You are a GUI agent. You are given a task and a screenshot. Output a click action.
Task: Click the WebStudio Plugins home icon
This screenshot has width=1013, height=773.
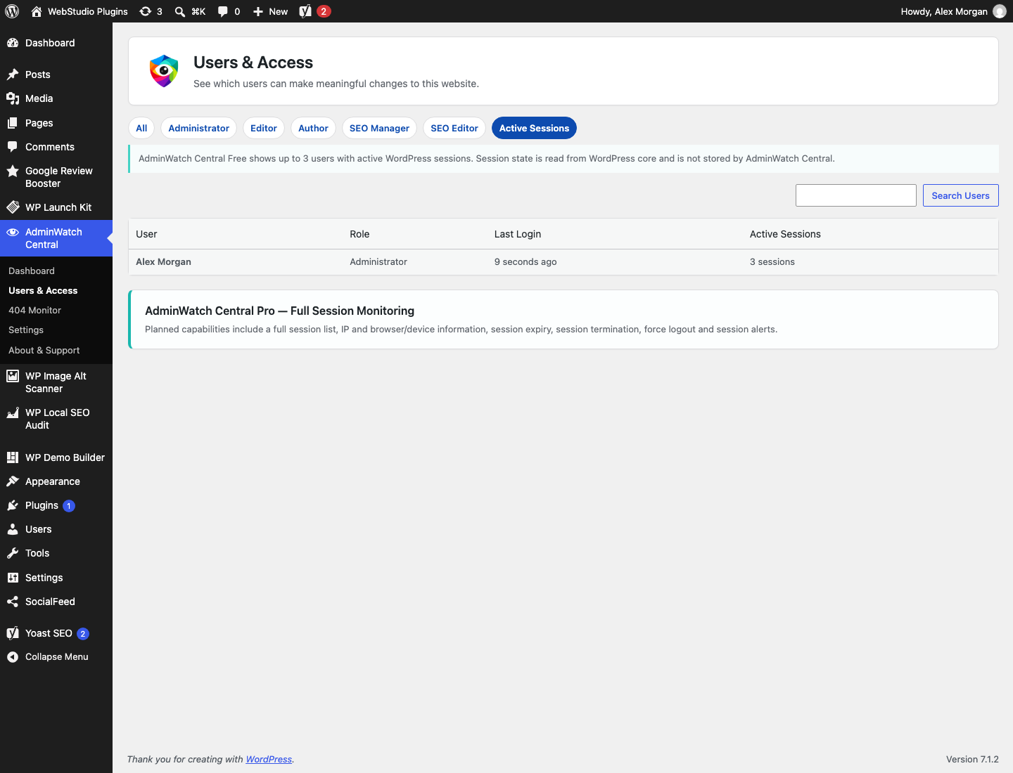tap(37, 11)
